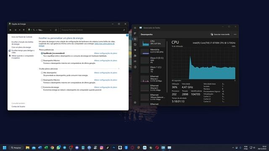The width and height of the screenshot is (269, 151).
Task: Open TikTok from taskbar
Action: click(x=108, y=148)
